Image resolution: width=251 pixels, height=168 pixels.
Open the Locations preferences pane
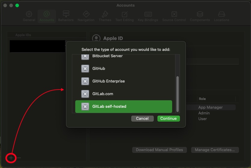coord(221,16)
